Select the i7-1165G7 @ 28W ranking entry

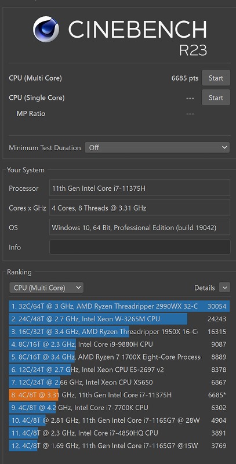(x=119, y=420)
